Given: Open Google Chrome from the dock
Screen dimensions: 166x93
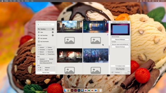Looking at the screenshot, I should pos(69,90).
